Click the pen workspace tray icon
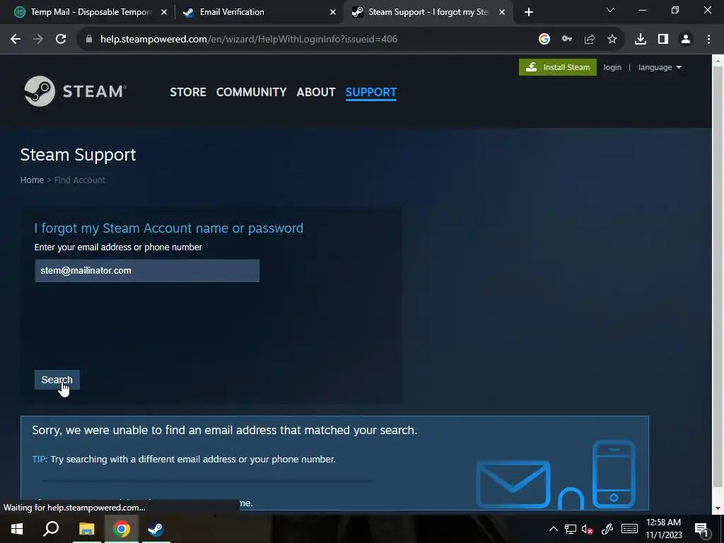The image size is (724, 543). [x=607, y=529]
